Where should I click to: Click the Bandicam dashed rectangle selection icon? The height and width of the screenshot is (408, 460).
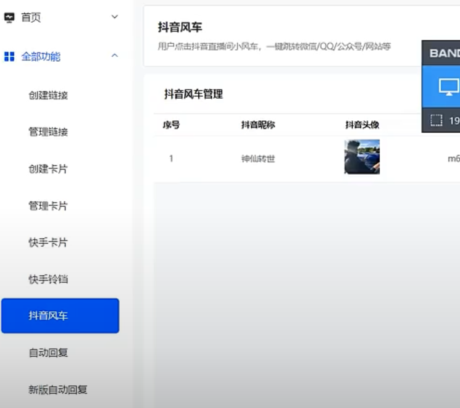click(x=437, y=120)
